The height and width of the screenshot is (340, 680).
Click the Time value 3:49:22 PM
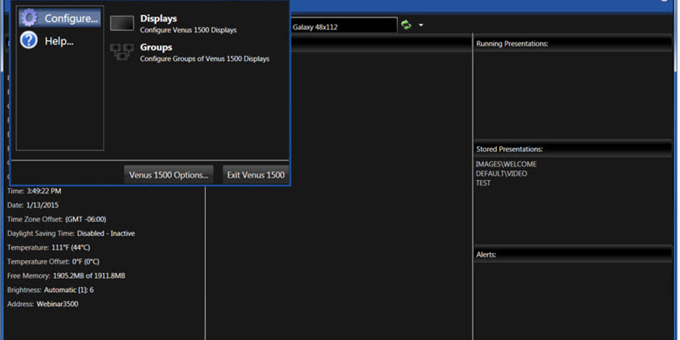[x=44, y=191]
